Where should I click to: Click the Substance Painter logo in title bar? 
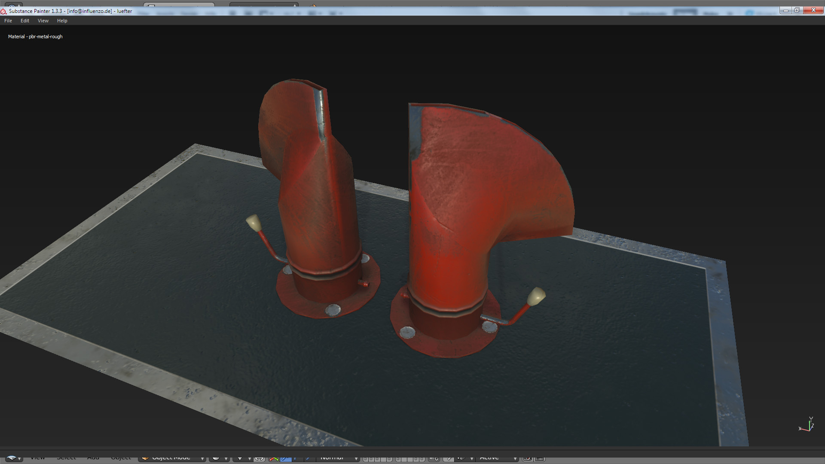[x=3, y=11]
